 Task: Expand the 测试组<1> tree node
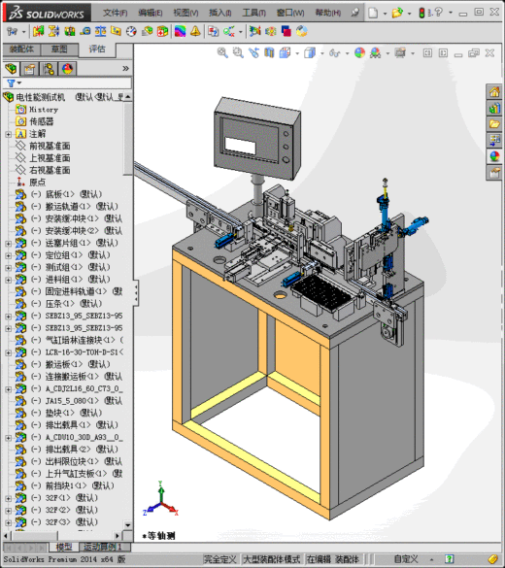tap(9, 268)
